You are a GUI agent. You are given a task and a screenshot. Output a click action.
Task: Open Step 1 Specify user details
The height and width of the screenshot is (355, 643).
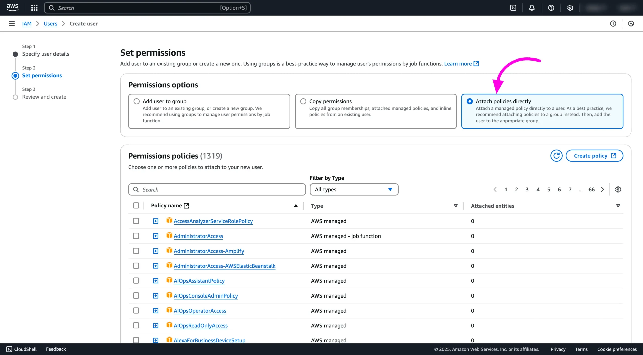pos(45,54)
